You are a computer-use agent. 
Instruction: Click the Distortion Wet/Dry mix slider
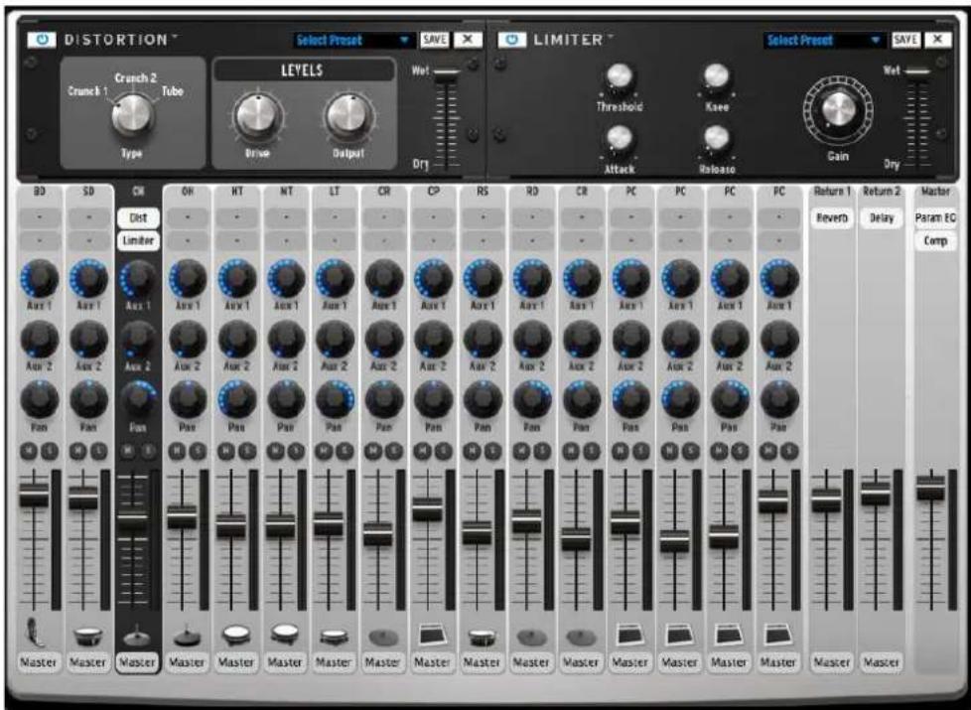coord(447,116)
